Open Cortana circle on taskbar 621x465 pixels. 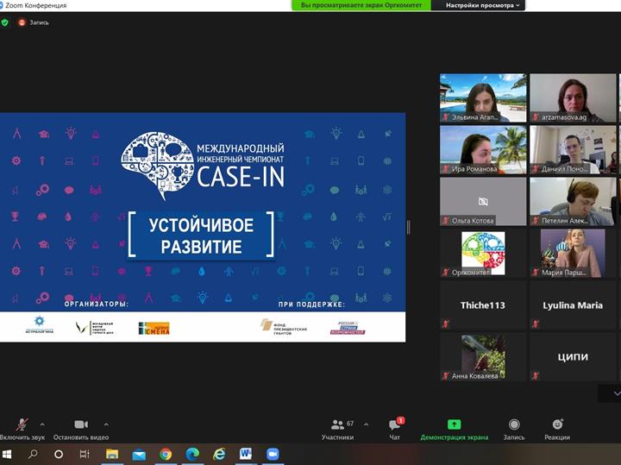click(x=59, y=454)
